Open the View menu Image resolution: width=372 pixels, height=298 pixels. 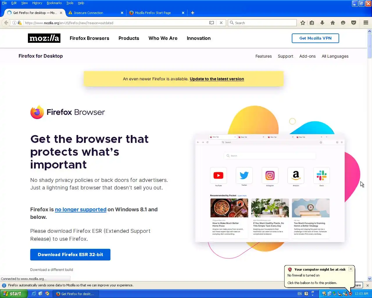tap(24, 3)
